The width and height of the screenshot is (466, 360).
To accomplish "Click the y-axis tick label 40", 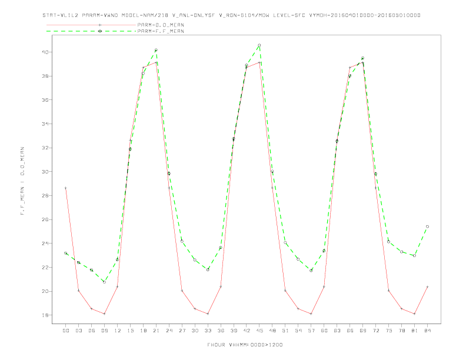I will pos(45,52).
